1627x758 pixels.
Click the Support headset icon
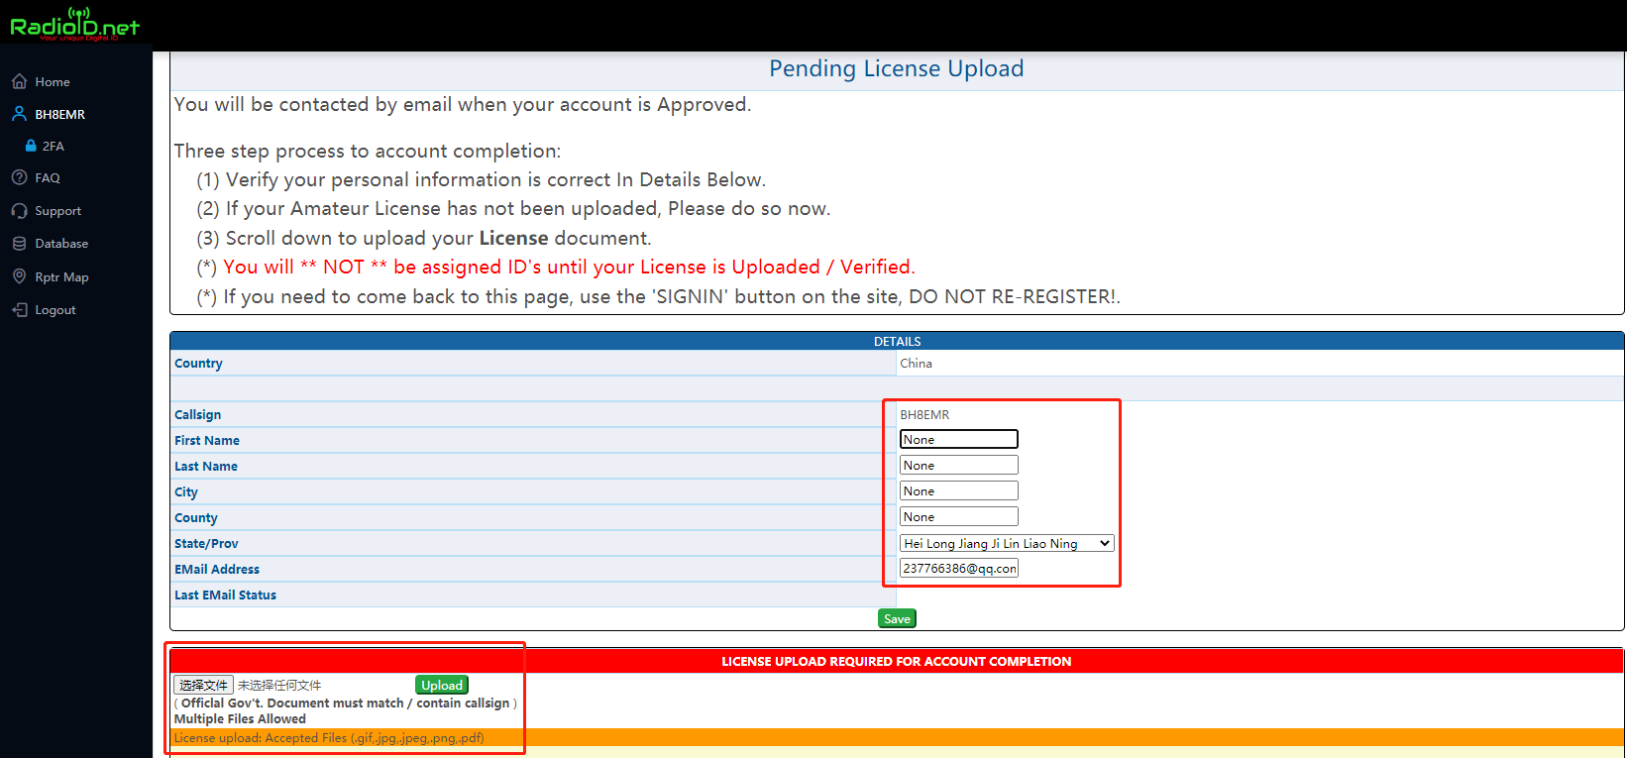[19, 211]
